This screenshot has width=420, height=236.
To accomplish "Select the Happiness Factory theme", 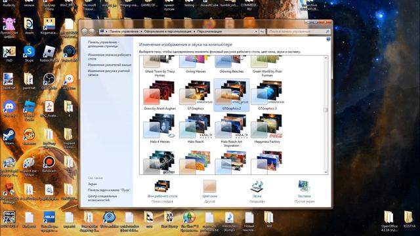I will tap(267, 128).
